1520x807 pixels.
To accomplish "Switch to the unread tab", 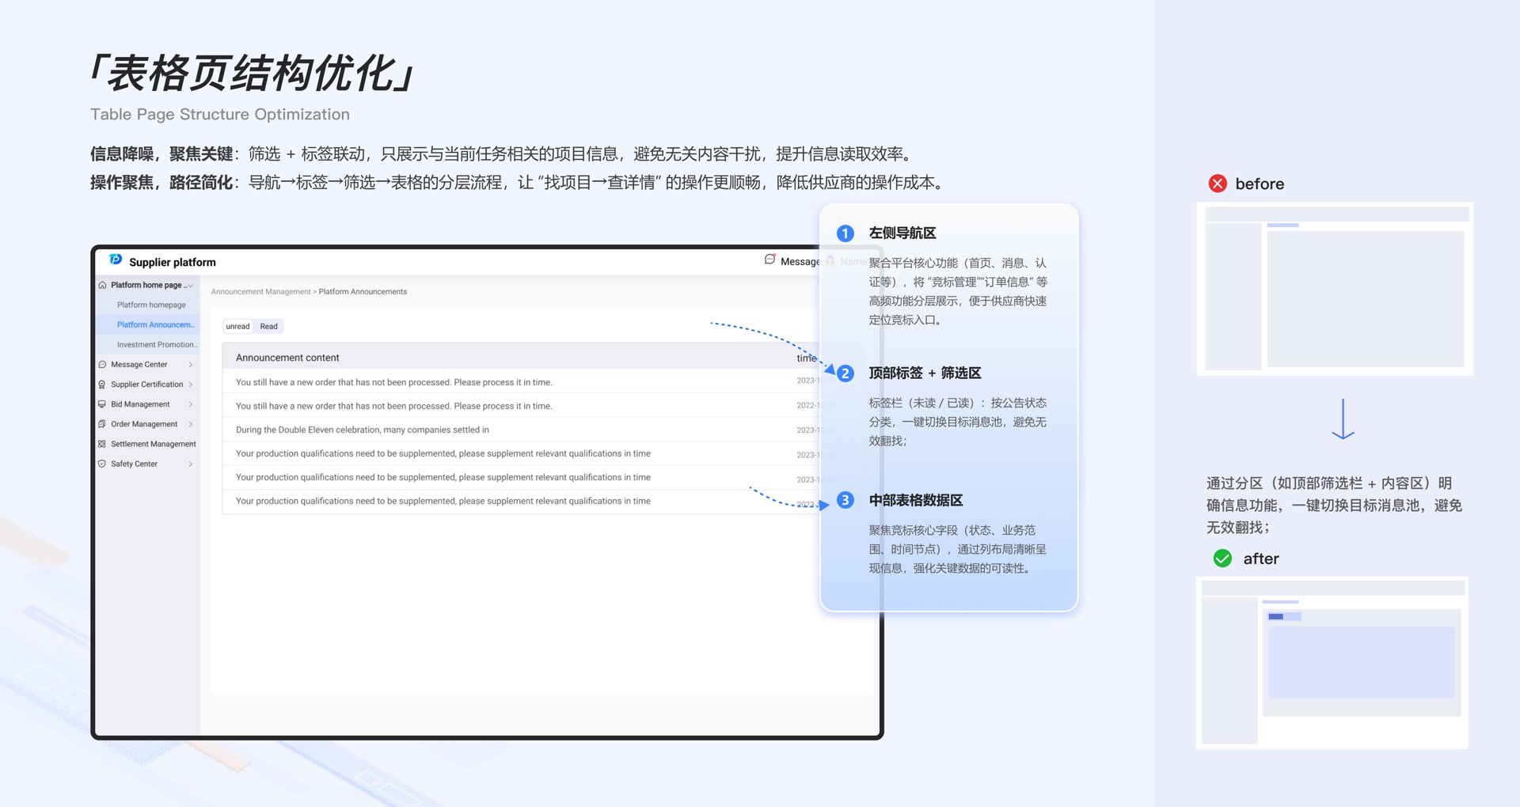I will (237, 326).
